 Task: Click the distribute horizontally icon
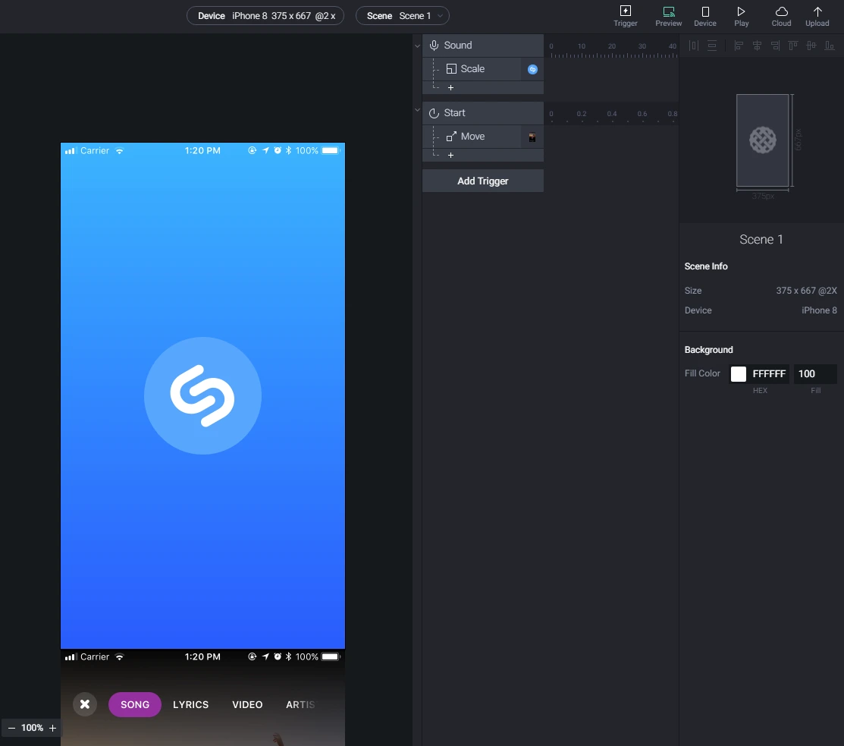pyautogui.click(x=694, y=46)
